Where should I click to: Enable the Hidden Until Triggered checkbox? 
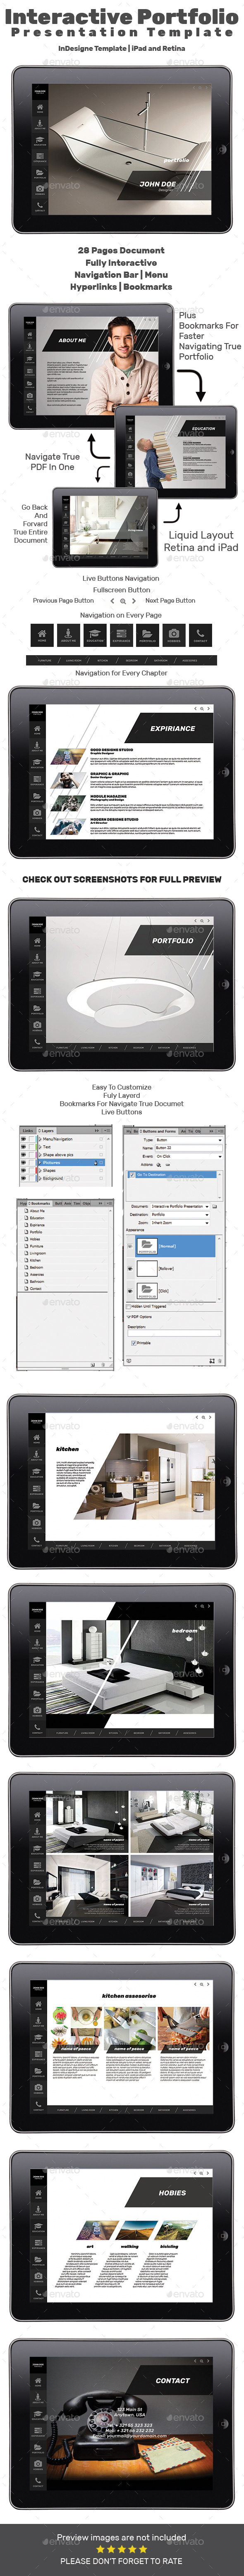pyautogui.click(x=128, y=1306)
